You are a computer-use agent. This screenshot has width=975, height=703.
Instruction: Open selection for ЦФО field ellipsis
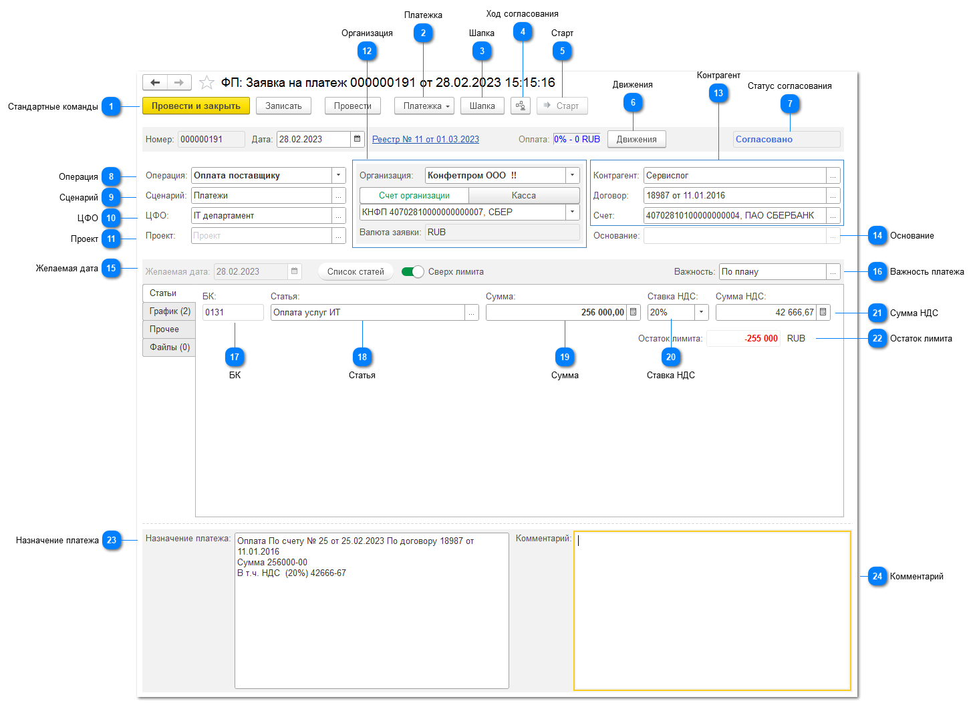click(x=339, y=216)
